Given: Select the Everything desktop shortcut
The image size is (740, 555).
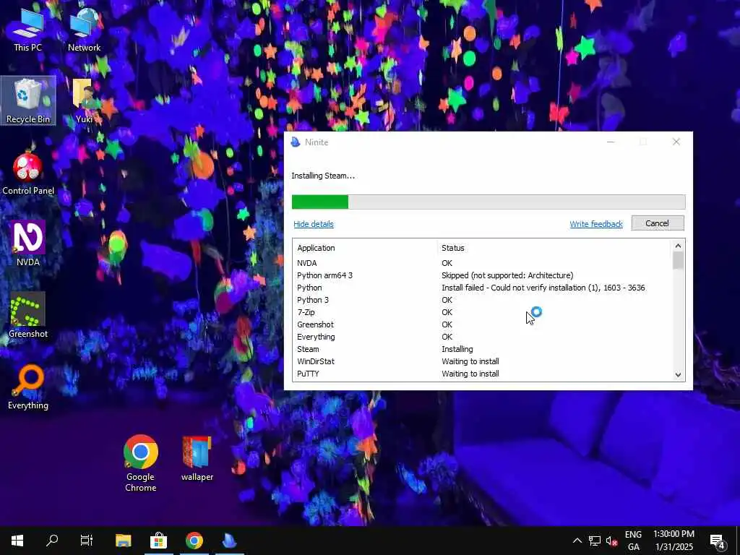Looking at the screenshot, I should (x=28, y=387).
